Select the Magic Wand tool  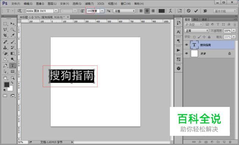click(13, 29)
